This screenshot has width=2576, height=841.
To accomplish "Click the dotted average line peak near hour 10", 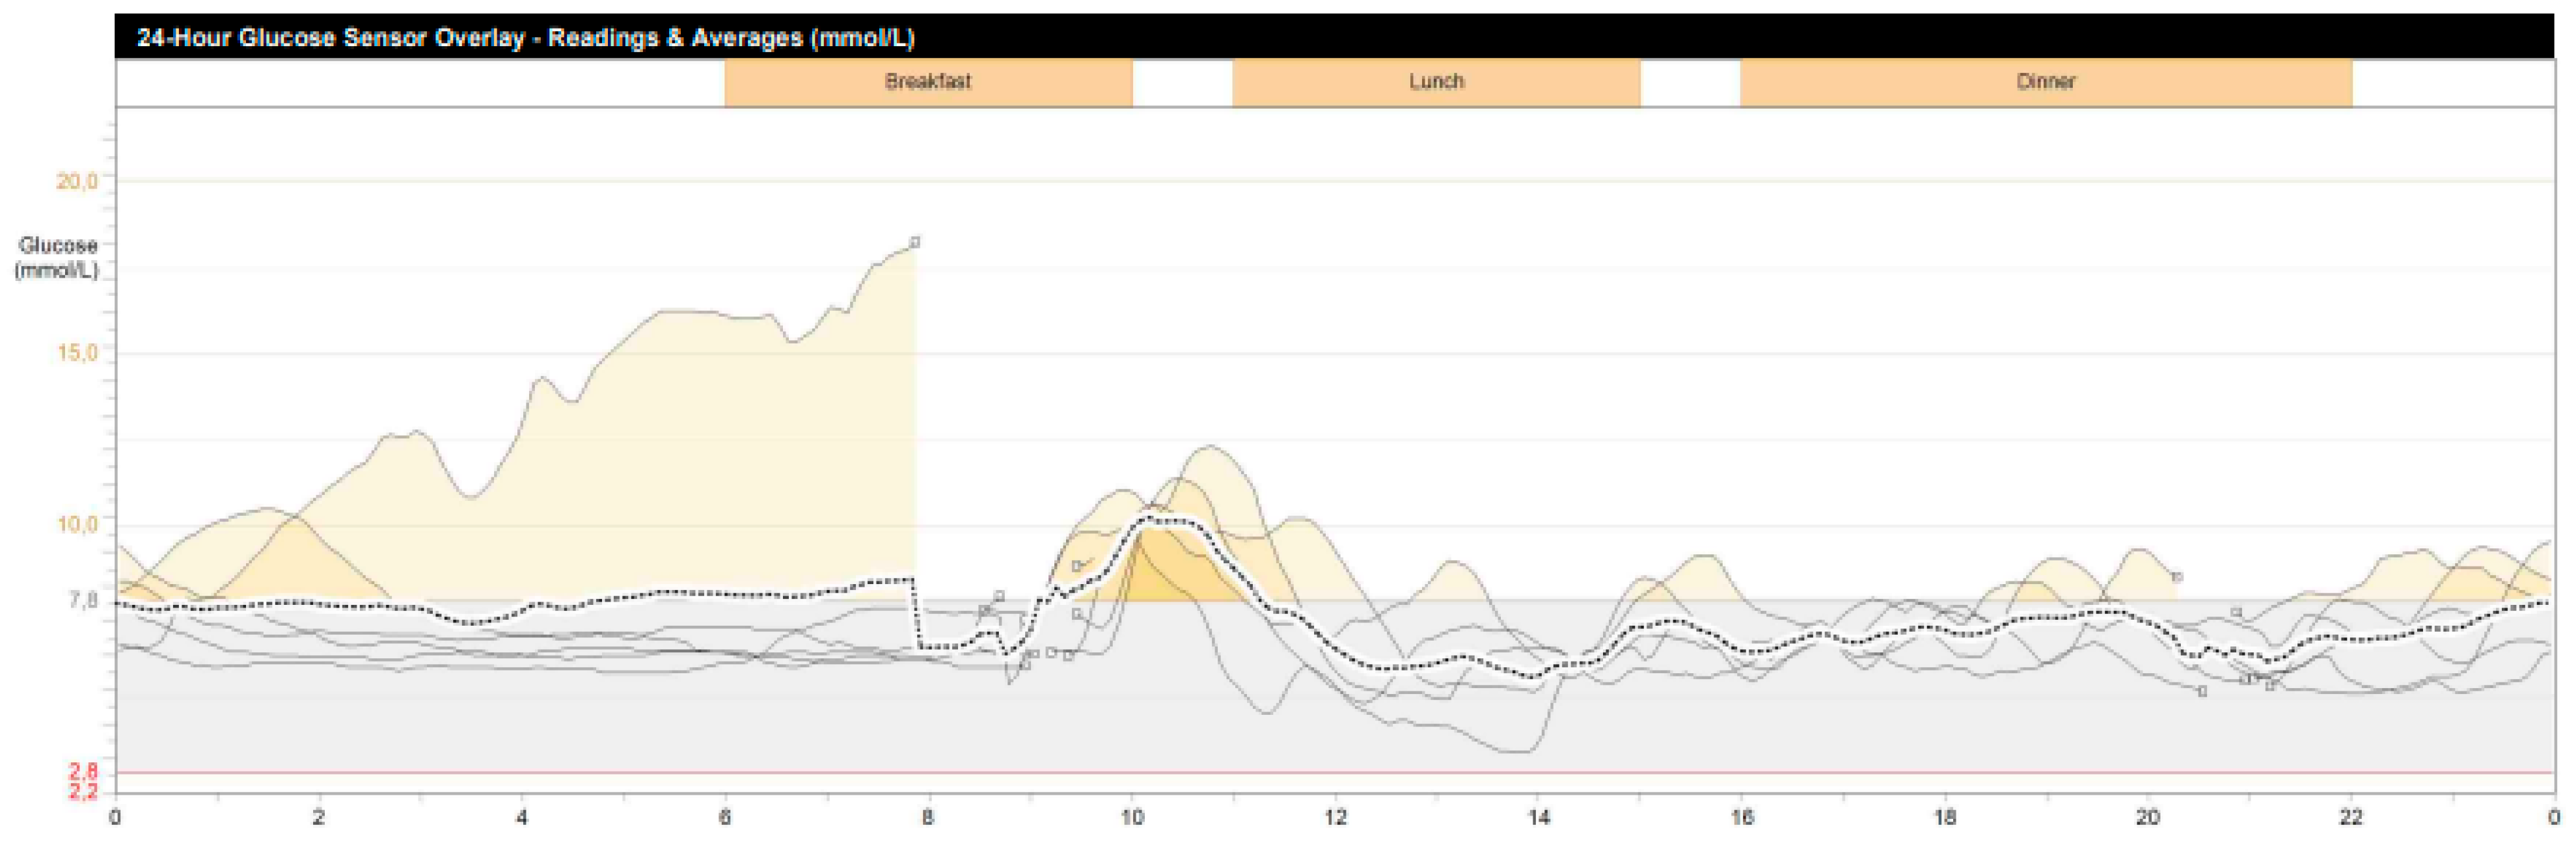I will tap(1150, 520).
